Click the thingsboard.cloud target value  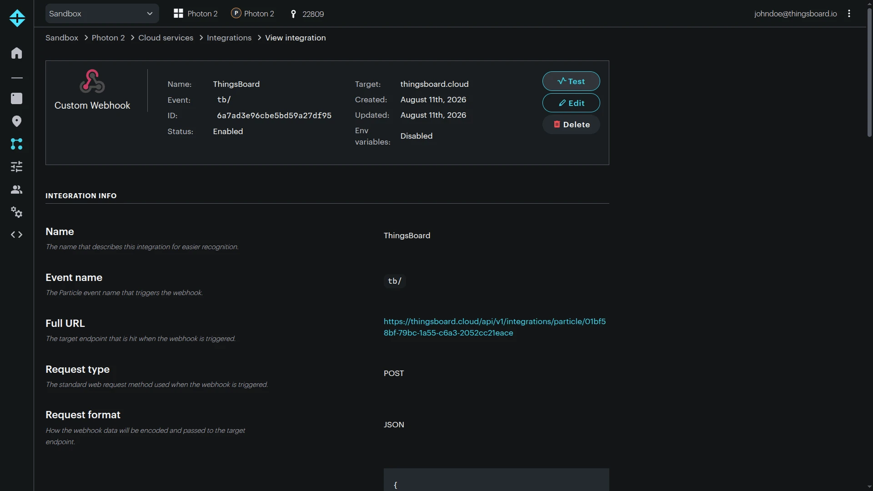click(434, 84)
